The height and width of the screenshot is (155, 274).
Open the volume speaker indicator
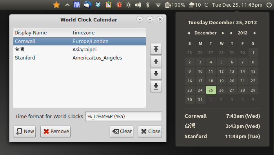tap(138, 5)
